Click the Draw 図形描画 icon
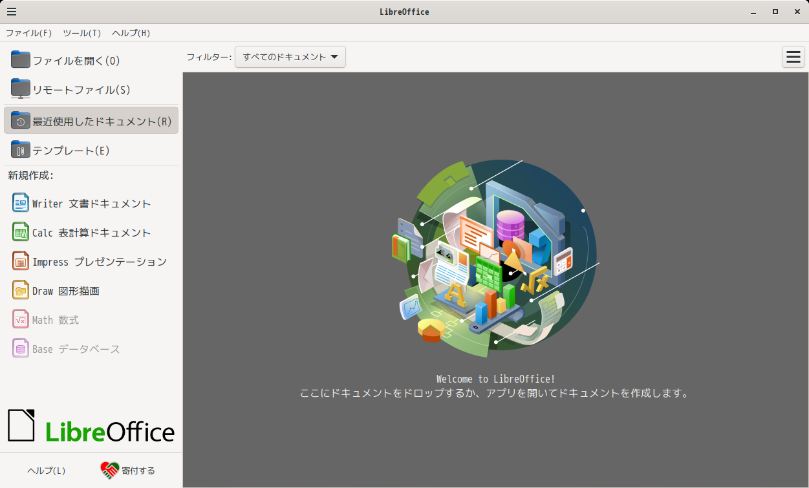Screen dimensions: 809x488 [21, 290]
